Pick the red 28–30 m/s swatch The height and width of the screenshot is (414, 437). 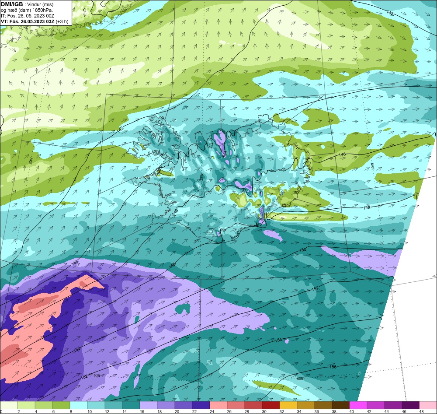coord(253,405)
